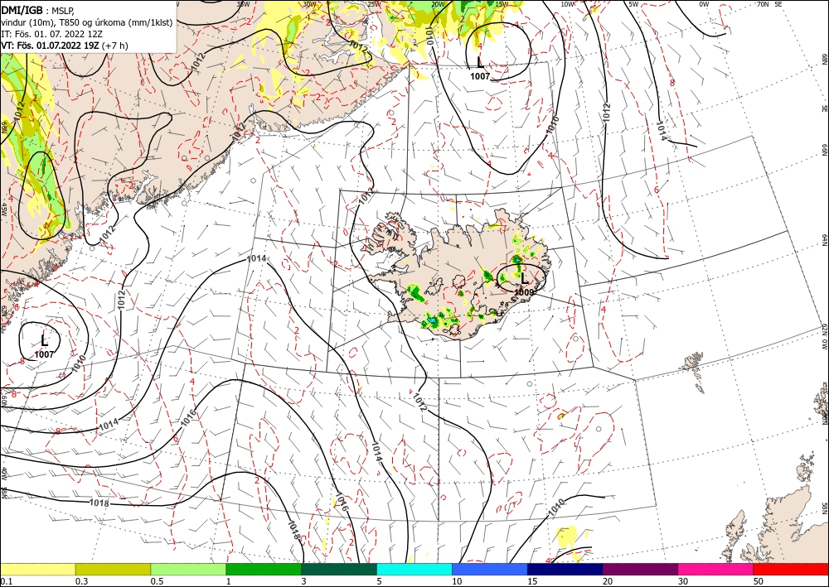Select the purple 20 to 30 legend swatch
Viewport: 829px width, 587px height.
pos(640,569)
